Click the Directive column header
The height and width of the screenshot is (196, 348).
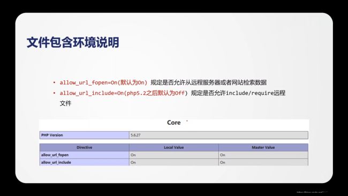click(x=85, y=147)
